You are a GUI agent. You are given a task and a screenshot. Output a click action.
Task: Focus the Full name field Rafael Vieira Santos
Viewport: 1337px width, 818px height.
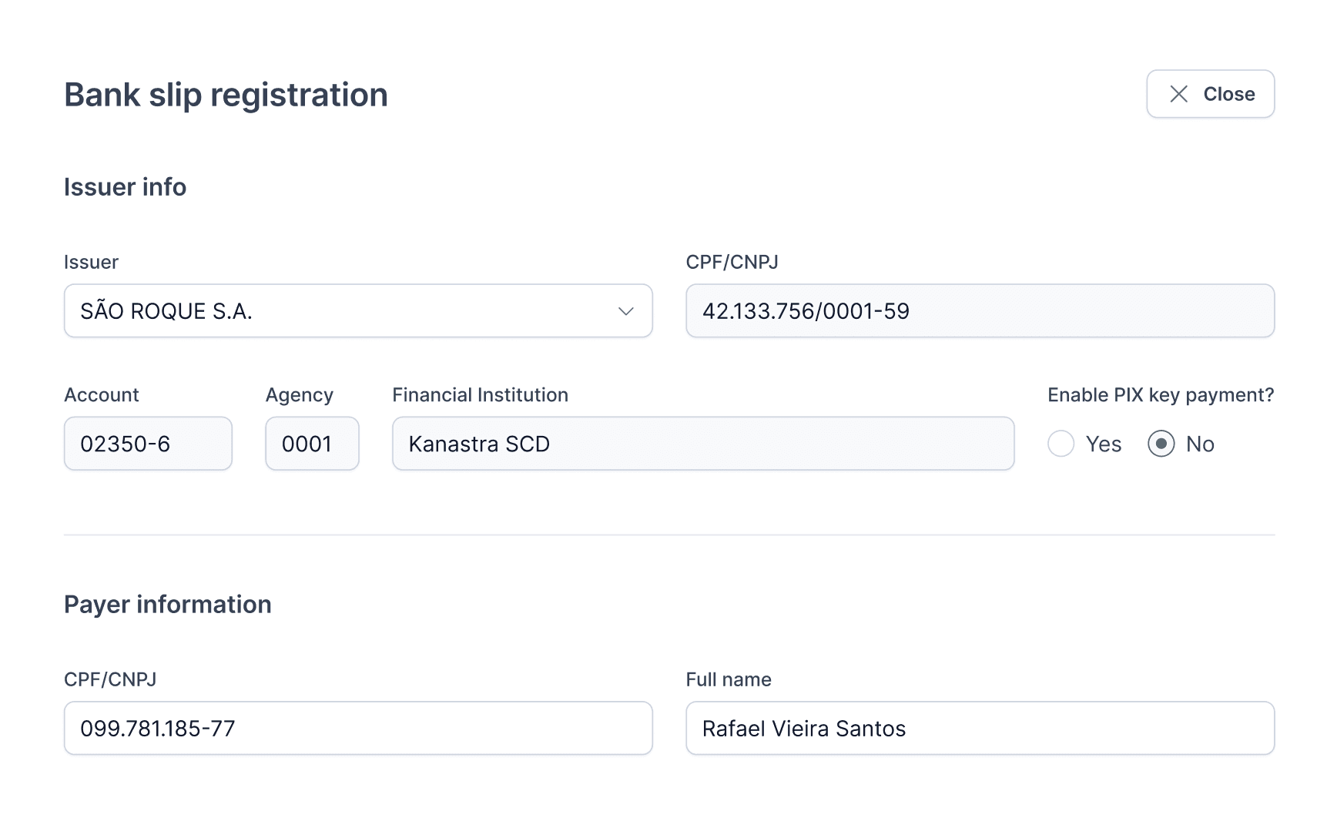(x=980, y=728)
